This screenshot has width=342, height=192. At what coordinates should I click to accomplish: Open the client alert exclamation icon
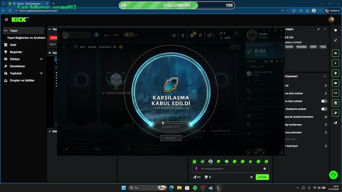[96, 35]
